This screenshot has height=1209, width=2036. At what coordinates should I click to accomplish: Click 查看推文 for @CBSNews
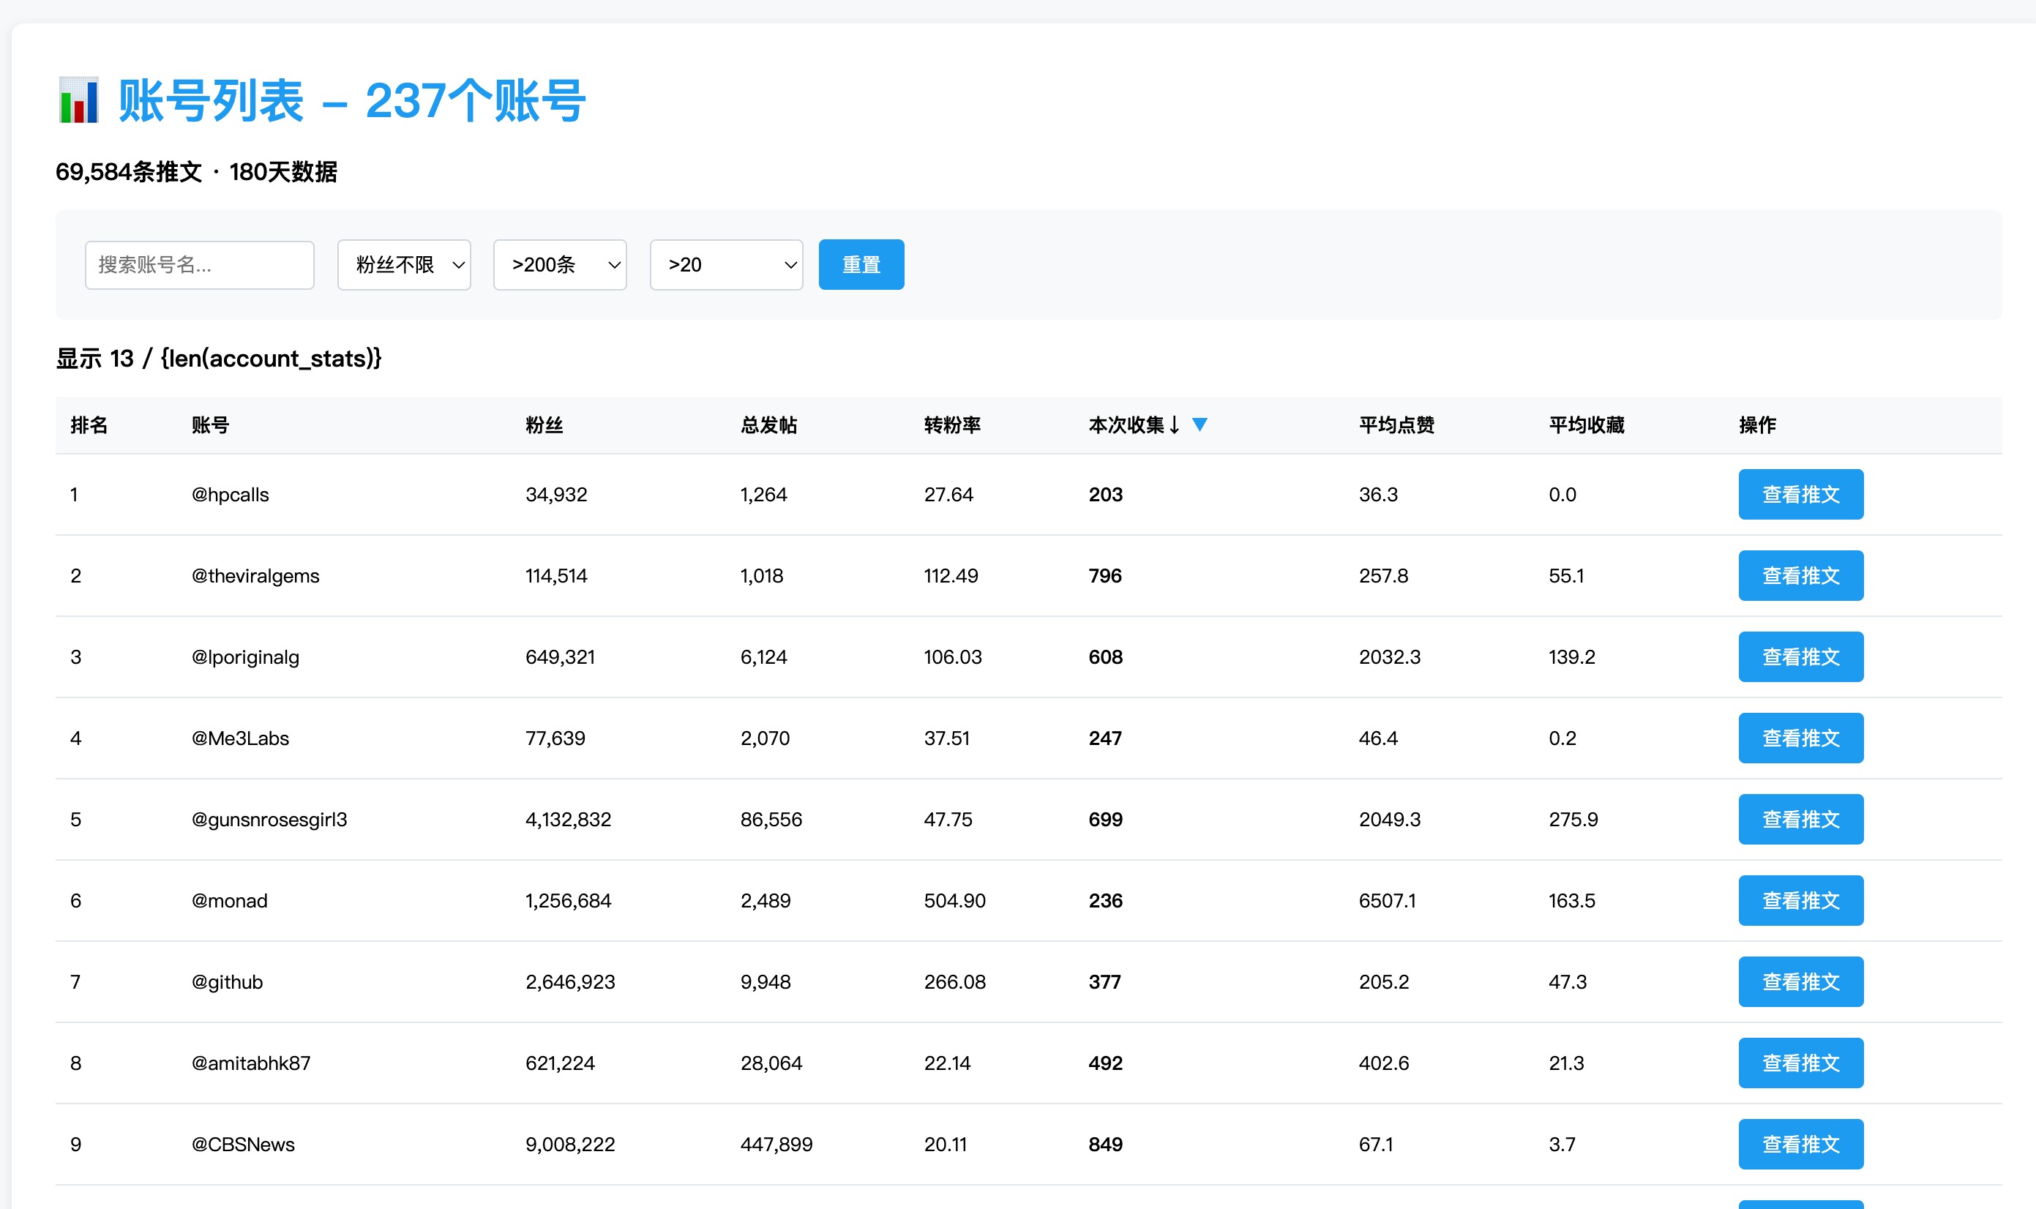pyautogui.click(x=1800, y=1144)
